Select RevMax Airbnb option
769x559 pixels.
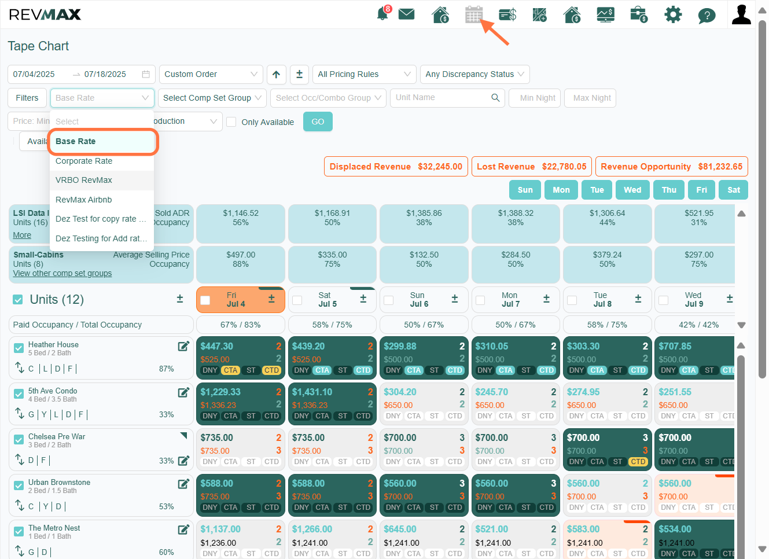click(x=102, y=200)
